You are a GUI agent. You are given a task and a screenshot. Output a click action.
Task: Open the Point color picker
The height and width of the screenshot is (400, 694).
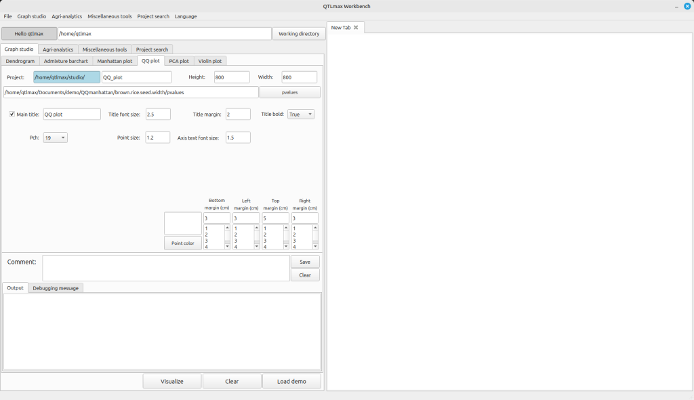[x=183, y=243]
